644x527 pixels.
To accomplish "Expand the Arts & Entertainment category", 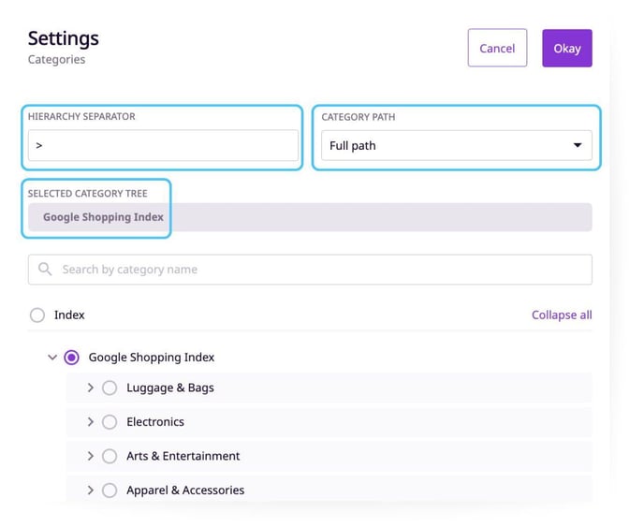I will tap(91, 456).
